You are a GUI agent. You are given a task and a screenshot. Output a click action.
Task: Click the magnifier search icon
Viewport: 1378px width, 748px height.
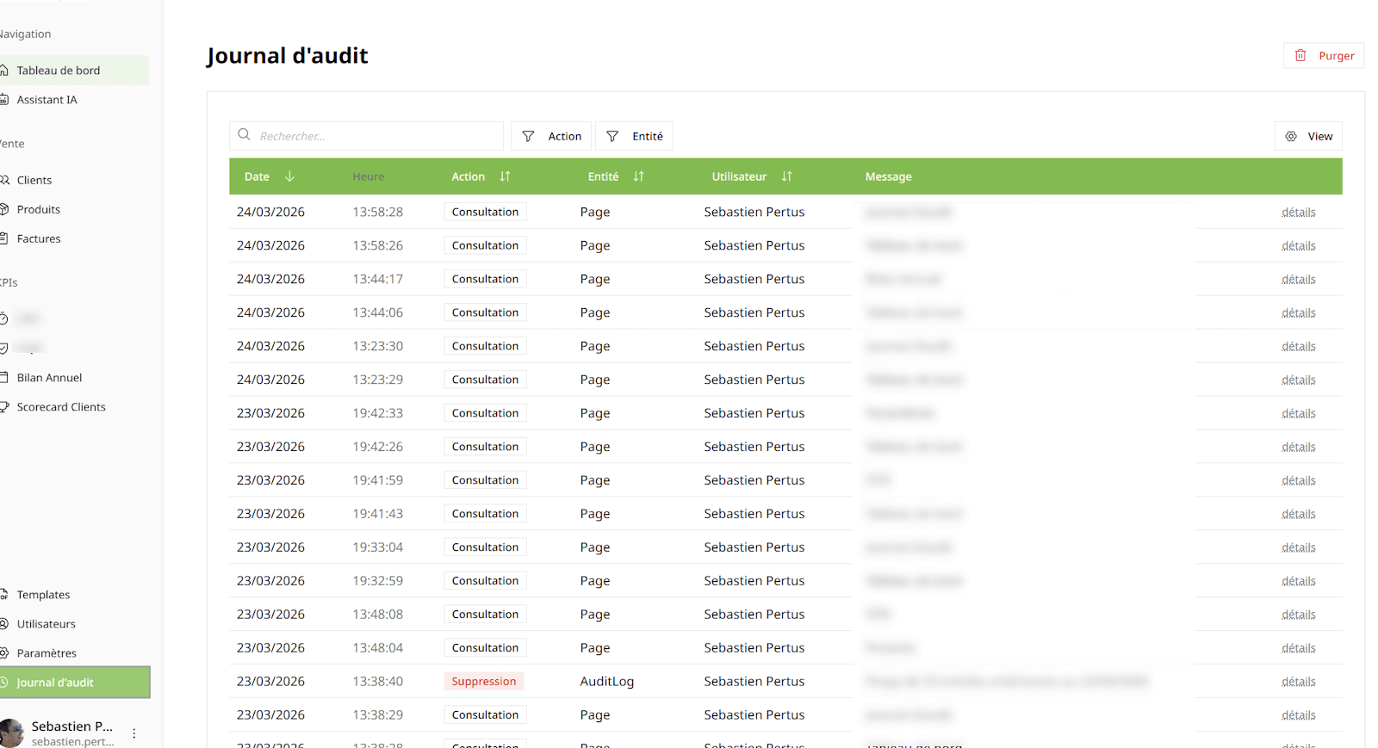245,135
